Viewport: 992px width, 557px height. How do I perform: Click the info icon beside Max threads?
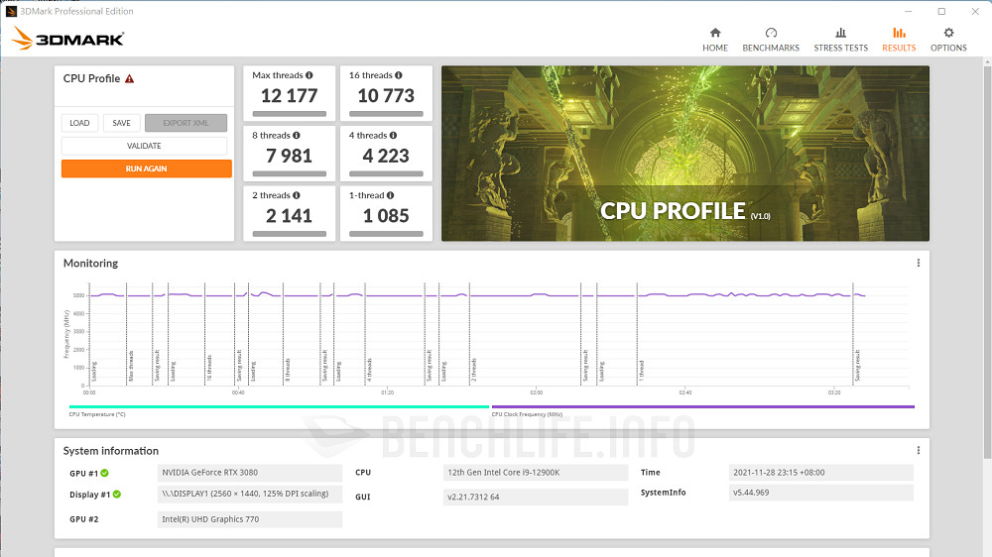(x=310, y=75)
